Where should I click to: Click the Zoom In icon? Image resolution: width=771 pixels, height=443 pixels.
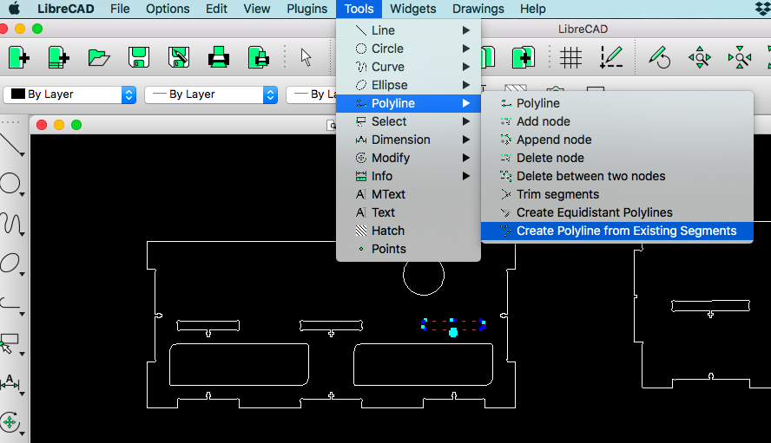click(x=699, y=57)
